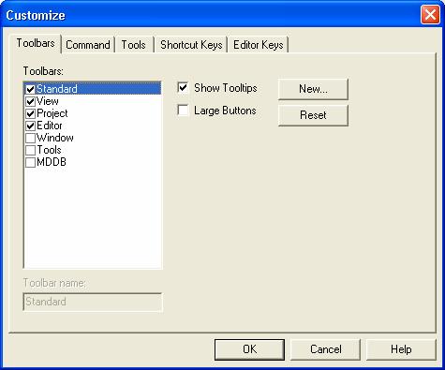Open the Tools tab

[134, 45]
